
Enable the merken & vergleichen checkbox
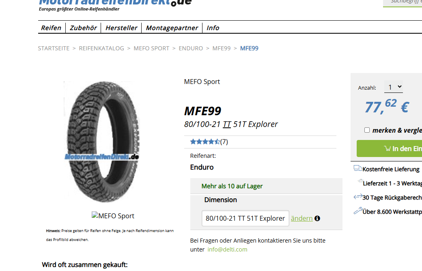coord(367,130)
